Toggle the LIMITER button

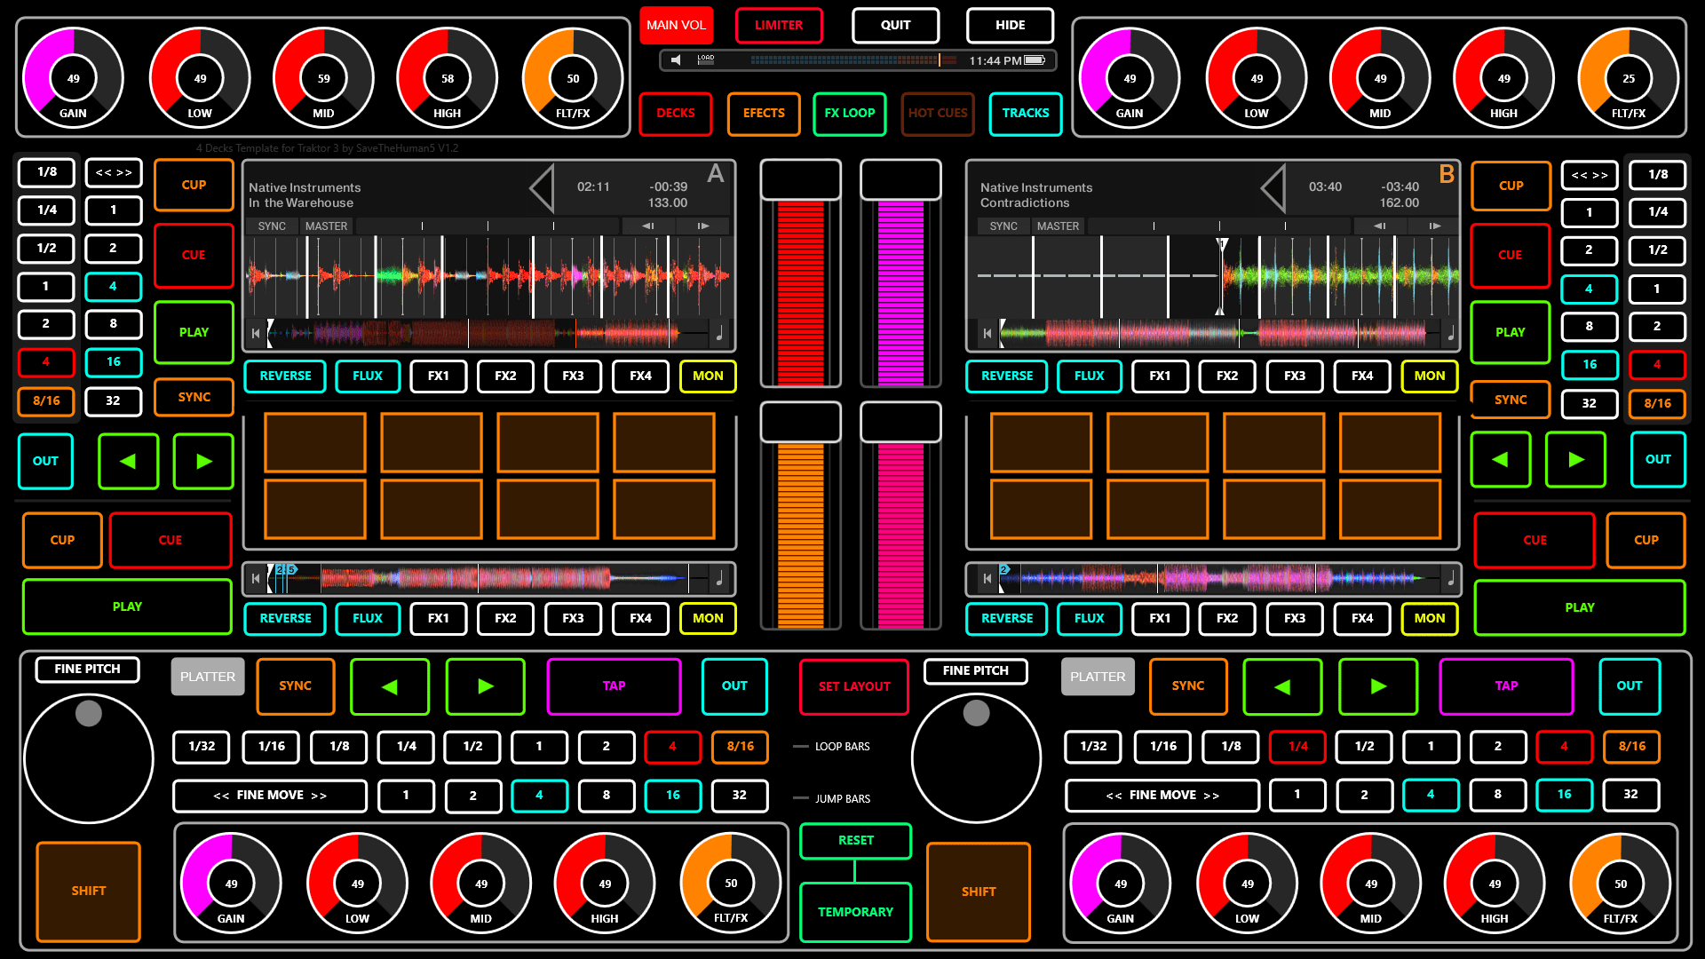(779, 26)
